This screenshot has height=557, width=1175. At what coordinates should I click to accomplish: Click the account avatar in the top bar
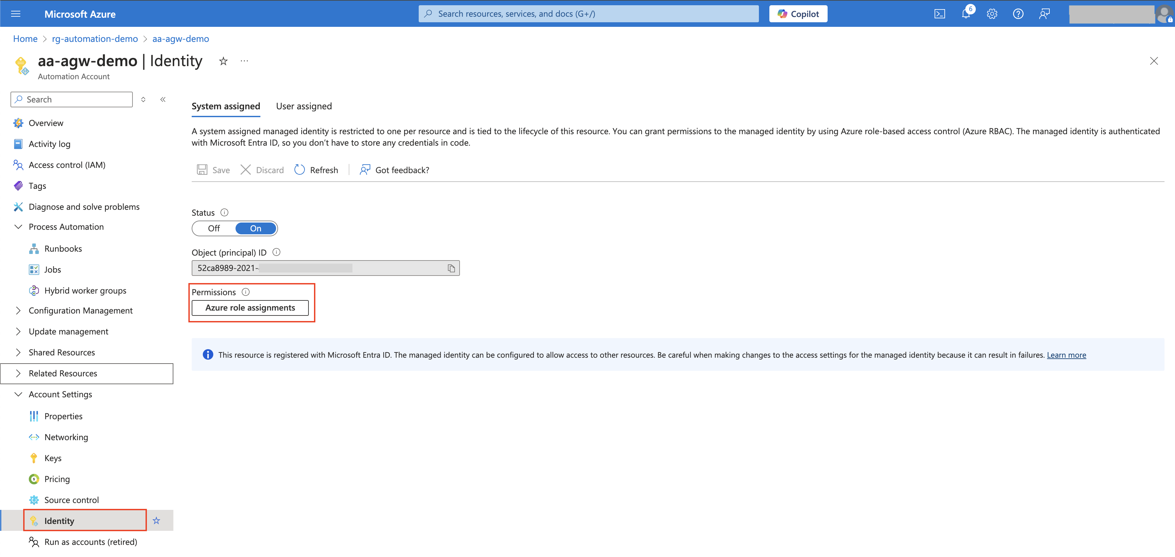(x=1165, y=14)
